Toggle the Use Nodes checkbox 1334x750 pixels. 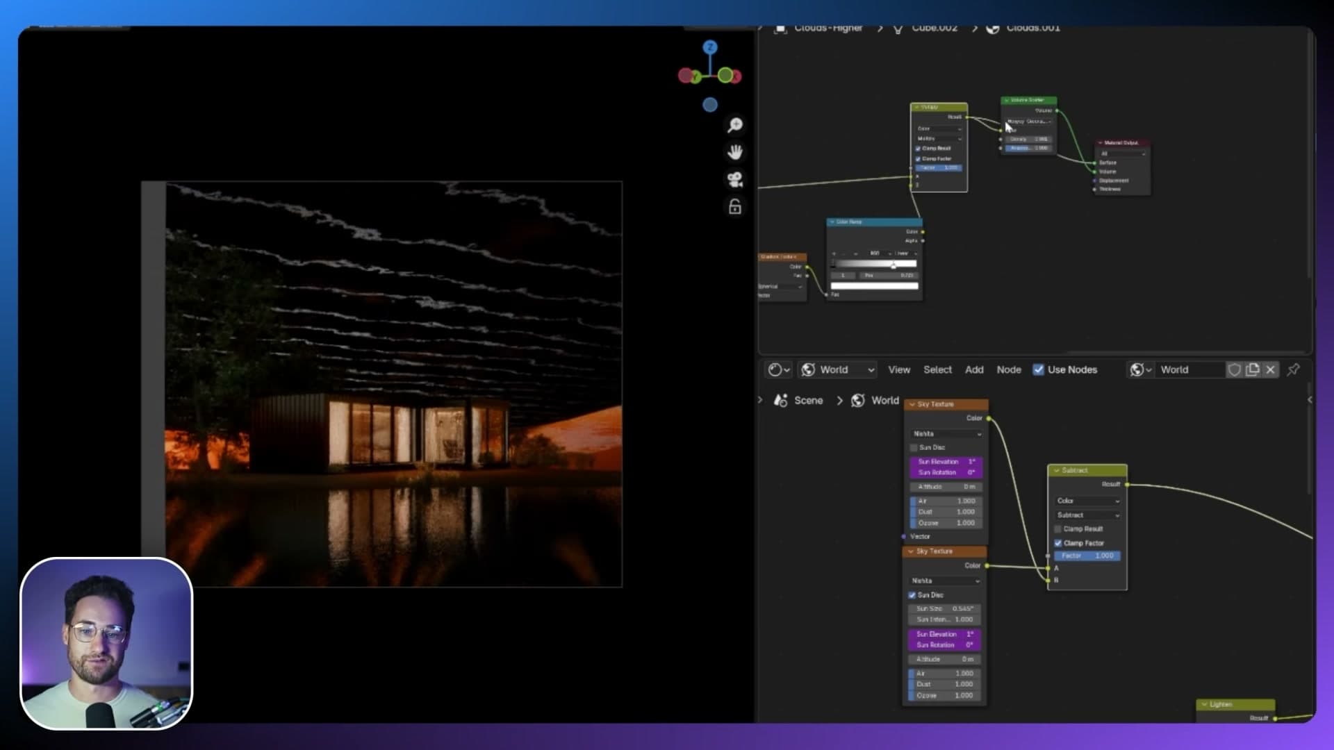(1039, 370)
